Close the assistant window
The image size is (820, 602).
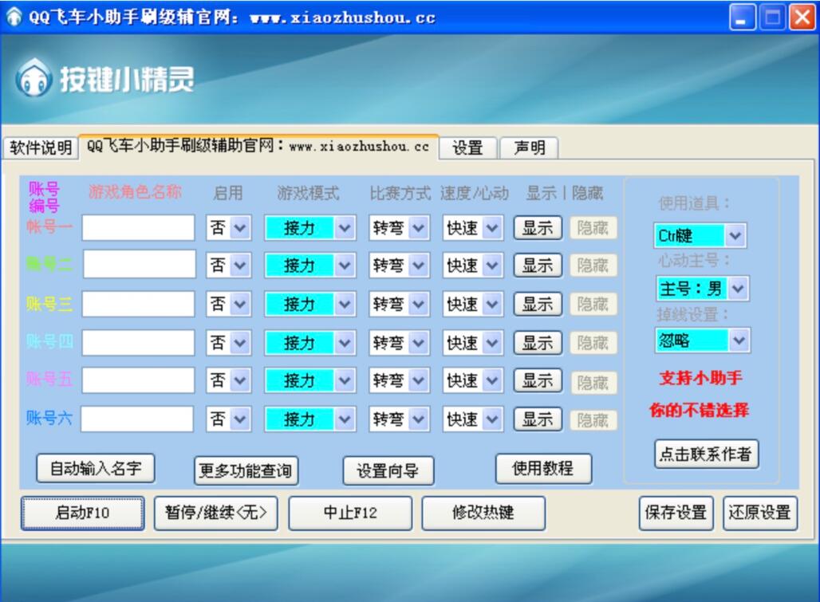tap(802, 18)
